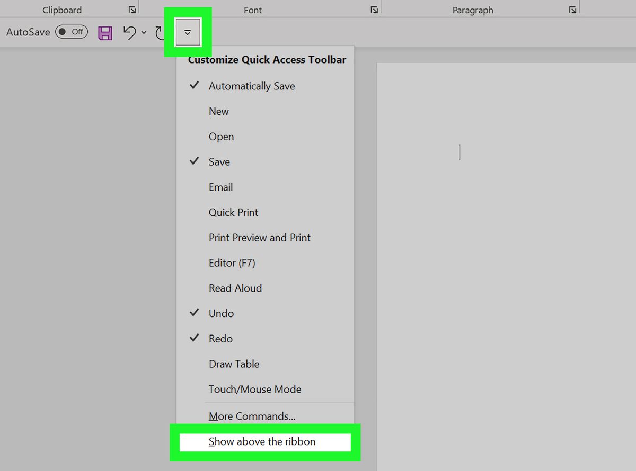Open Font group dialog launcher
Viewport: 636px width, 471px height.
click(374, 10)
